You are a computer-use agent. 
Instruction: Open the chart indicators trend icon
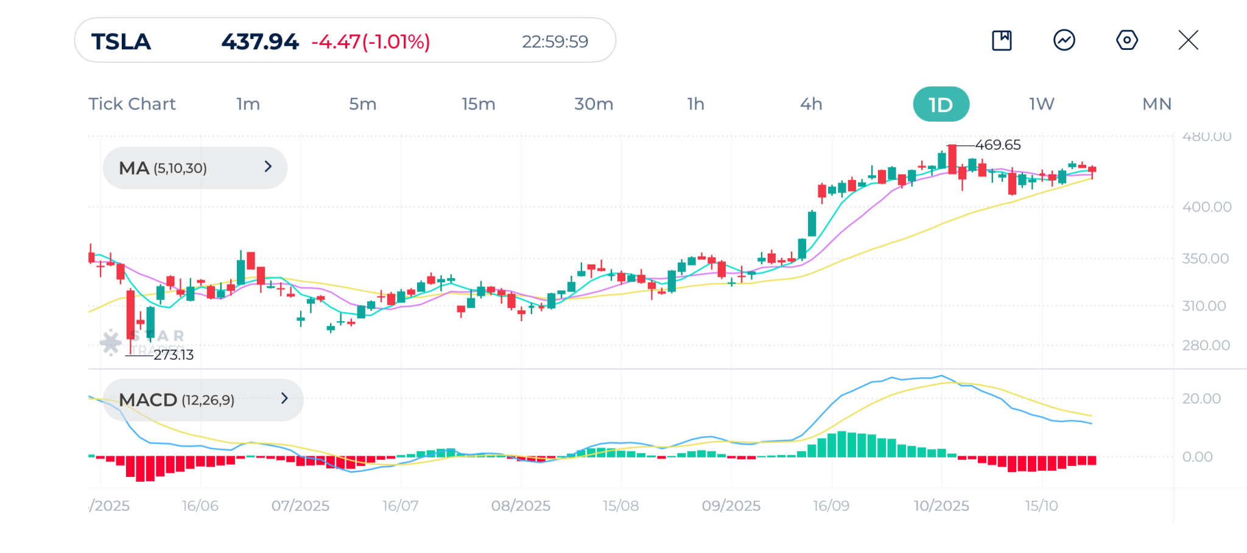[1064, 41]
